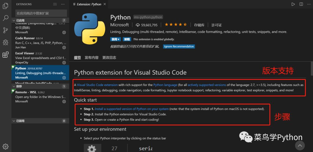Click 'This extension is enabled globally.' text
This screenshot has width=313, height=152.
tap(154, 39)
